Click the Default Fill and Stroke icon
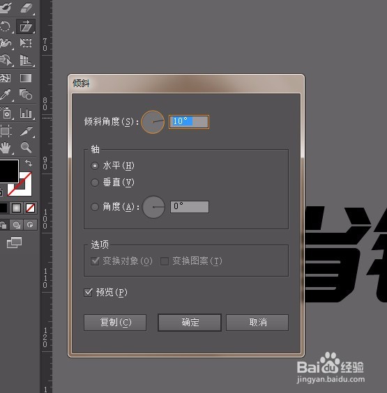 tap(1, 192)
